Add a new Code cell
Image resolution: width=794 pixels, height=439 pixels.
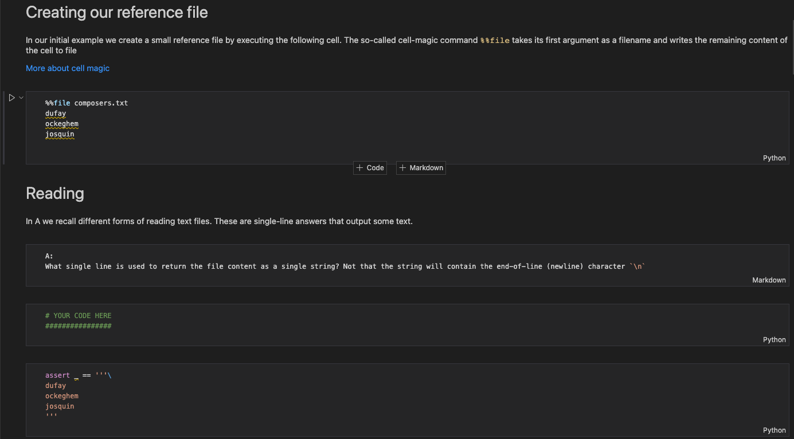(369, 167)
